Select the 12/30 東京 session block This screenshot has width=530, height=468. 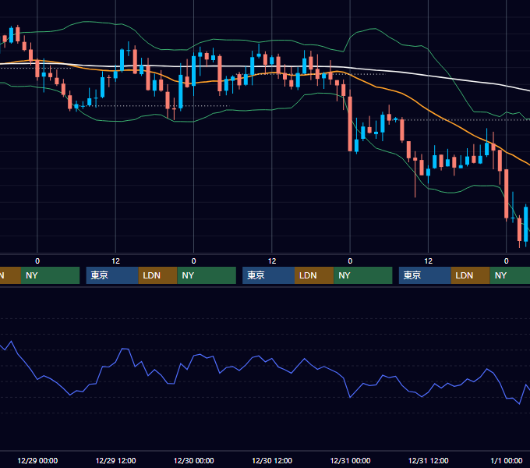click(x=269, y=275)
